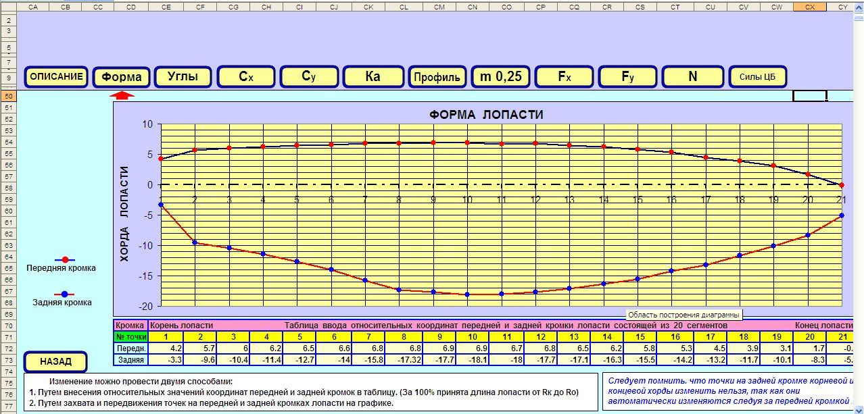Select the Форма button
864x414 pixels.
tap(122, 77)
